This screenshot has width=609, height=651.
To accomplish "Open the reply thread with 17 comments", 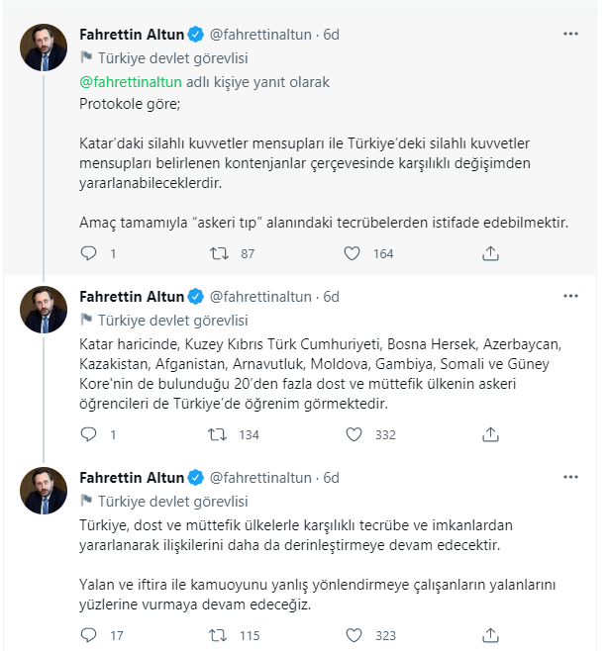I will point(88,635).
